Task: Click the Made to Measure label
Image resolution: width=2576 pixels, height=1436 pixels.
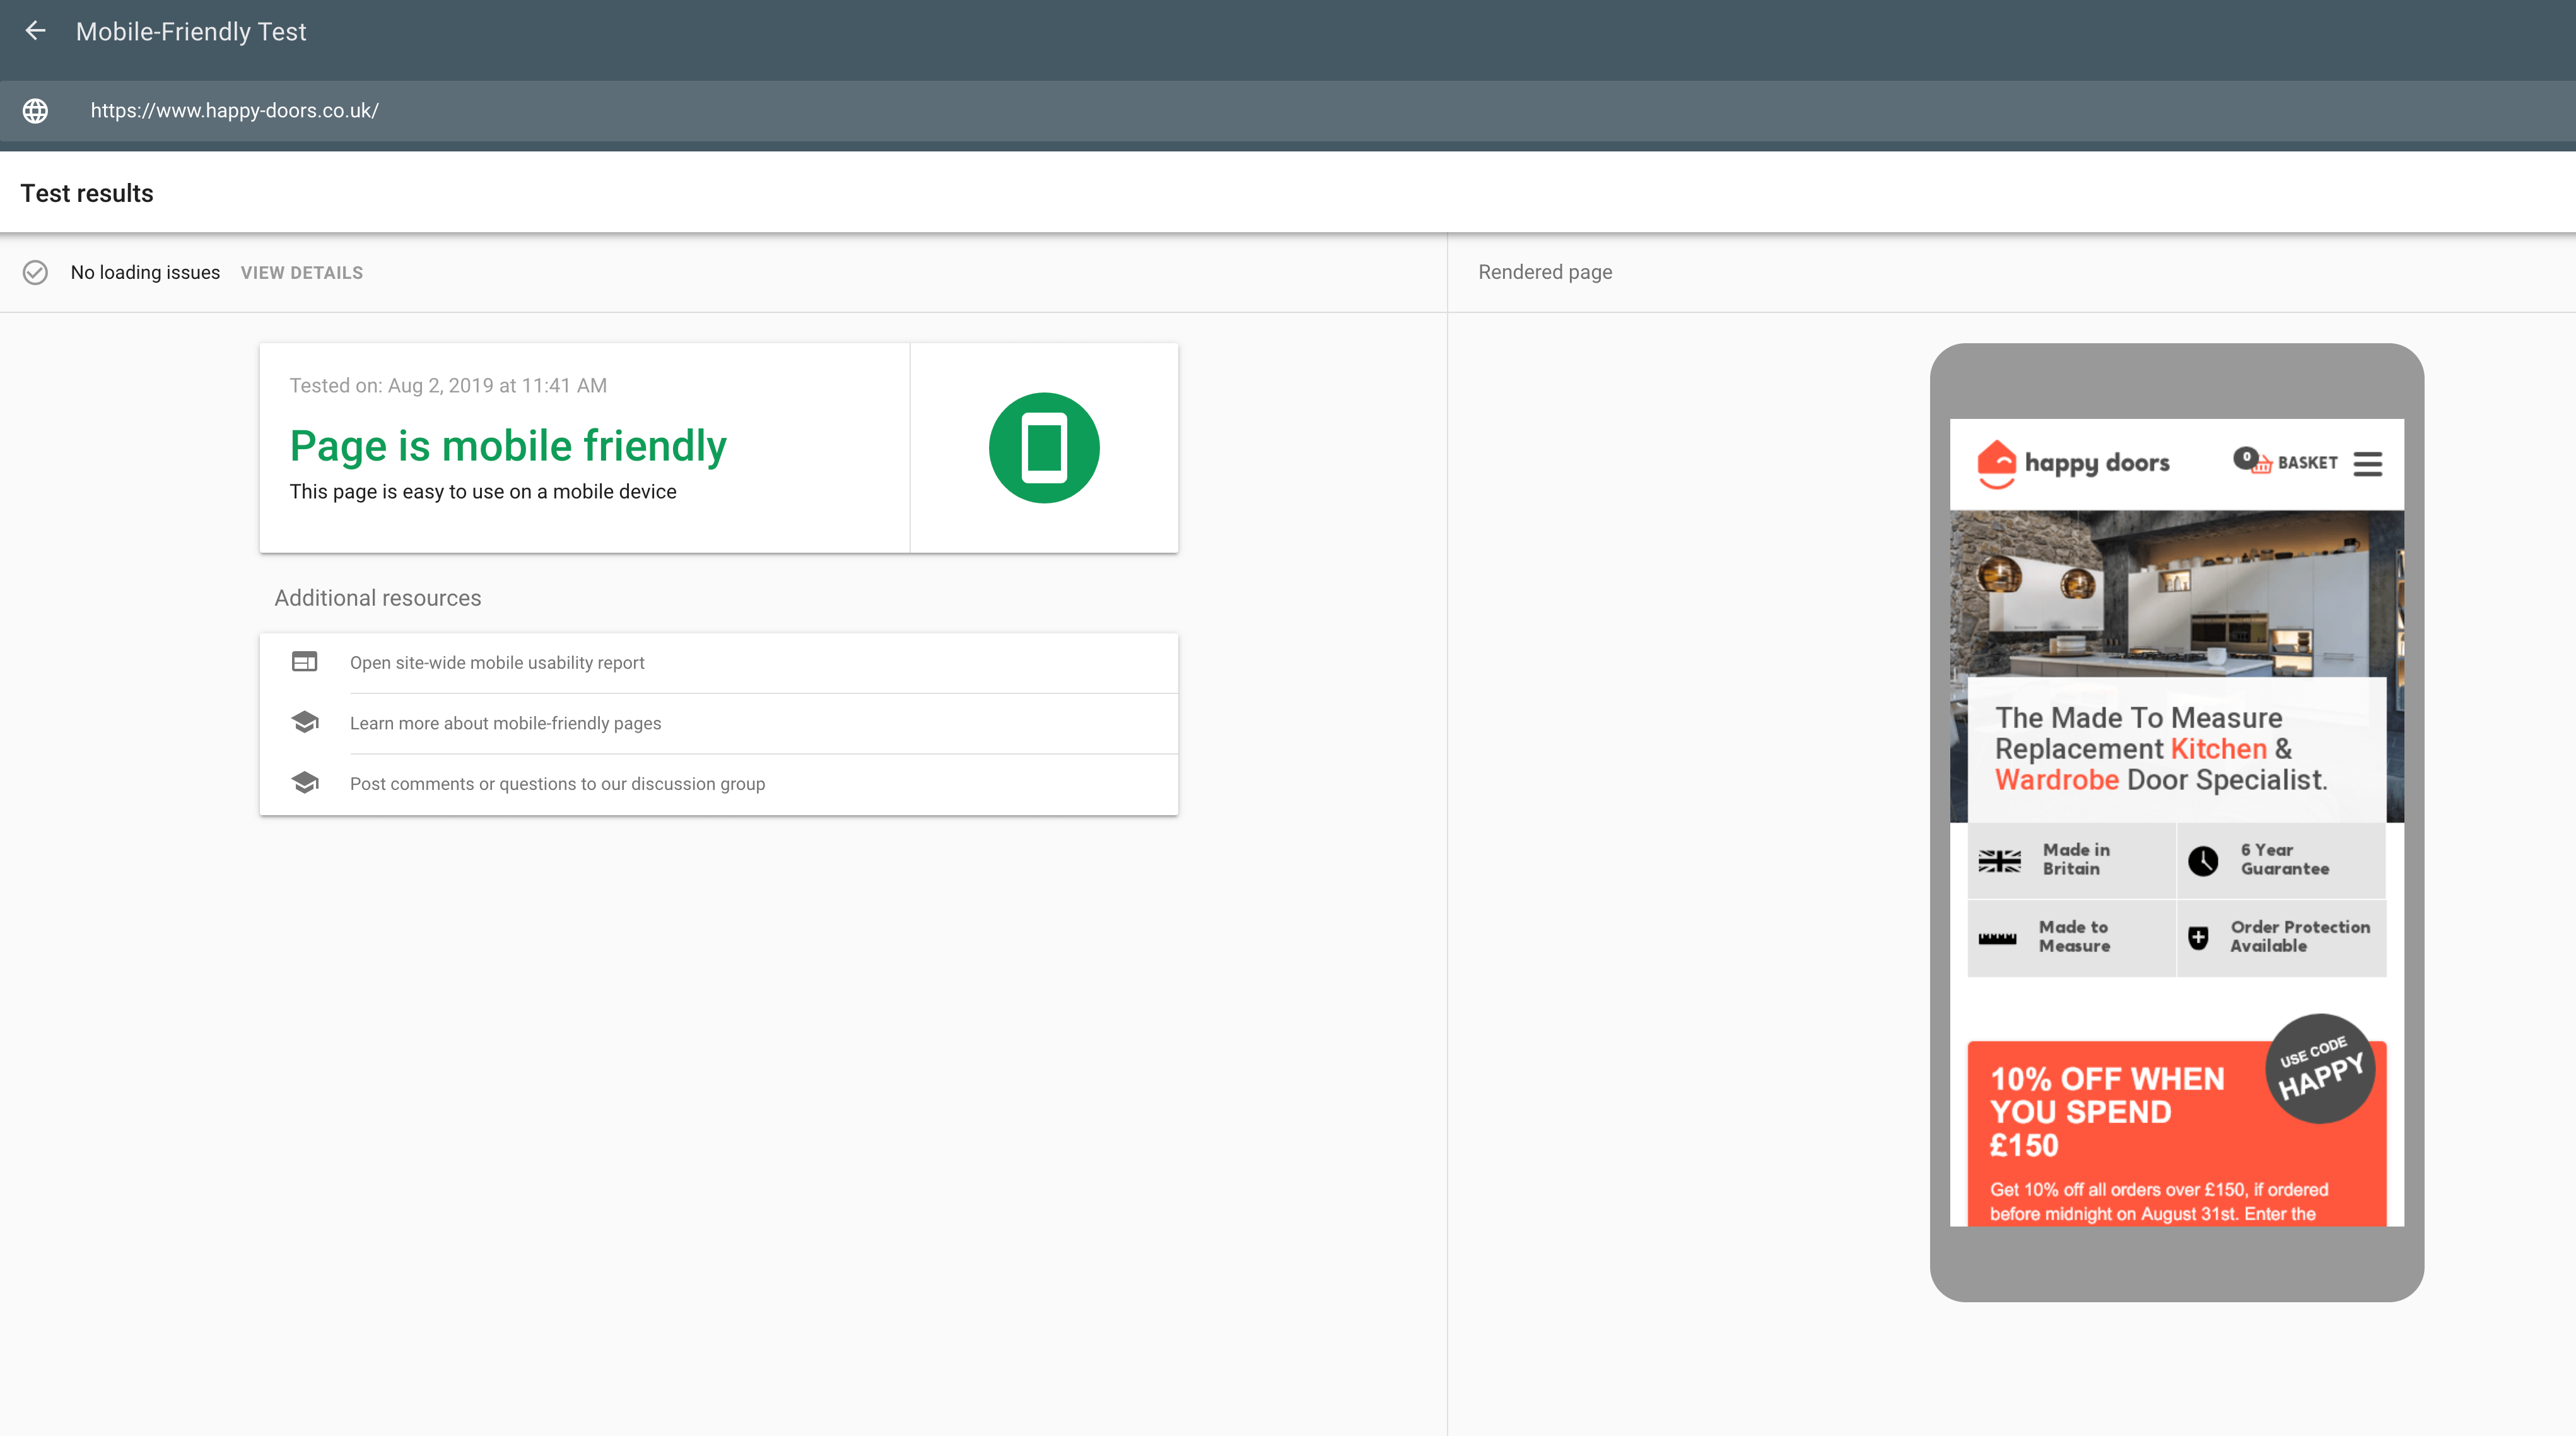Action: pyautogui.click(x=2074, y=936)
